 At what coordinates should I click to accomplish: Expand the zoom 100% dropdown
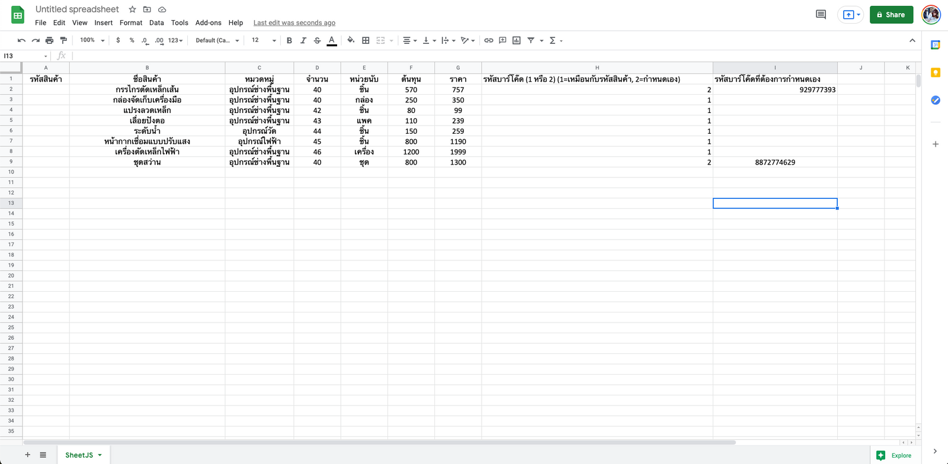[x=92, y=40]
